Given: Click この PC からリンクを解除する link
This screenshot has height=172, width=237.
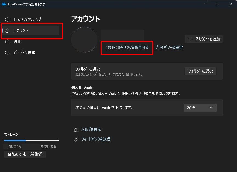Looking at the screenshot, I should 127,48.
